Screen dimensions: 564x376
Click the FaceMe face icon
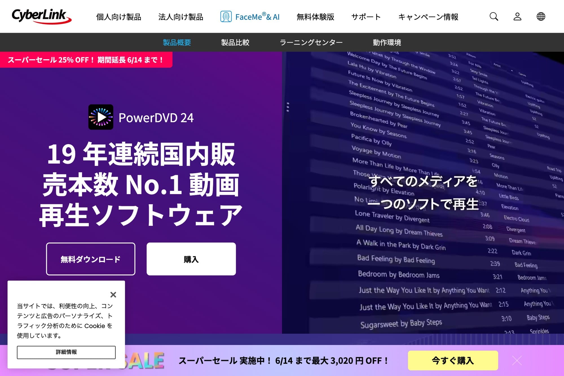tap(226, 17)
